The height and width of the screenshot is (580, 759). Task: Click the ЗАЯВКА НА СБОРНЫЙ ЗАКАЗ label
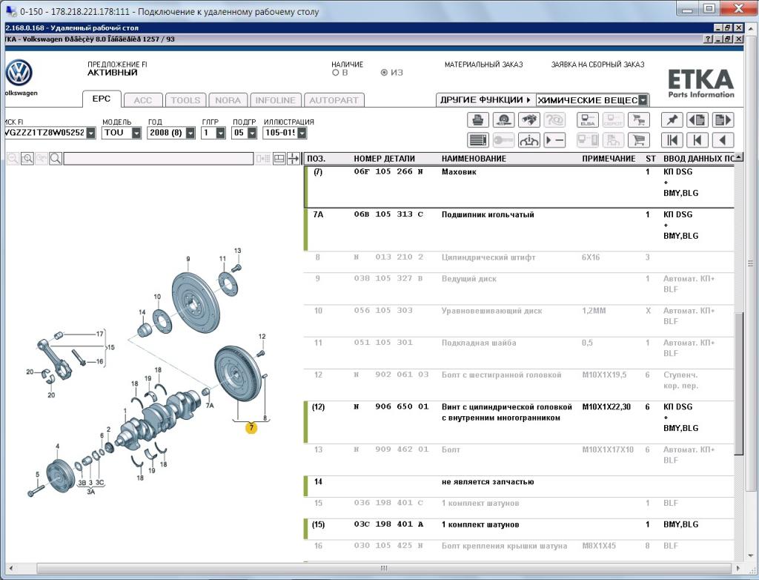click(x=598, y=65)
